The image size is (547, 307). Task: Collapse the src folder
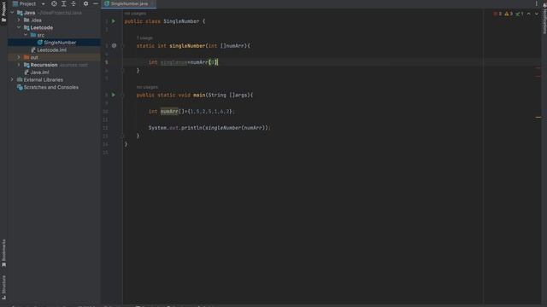(x=26, y=35)
